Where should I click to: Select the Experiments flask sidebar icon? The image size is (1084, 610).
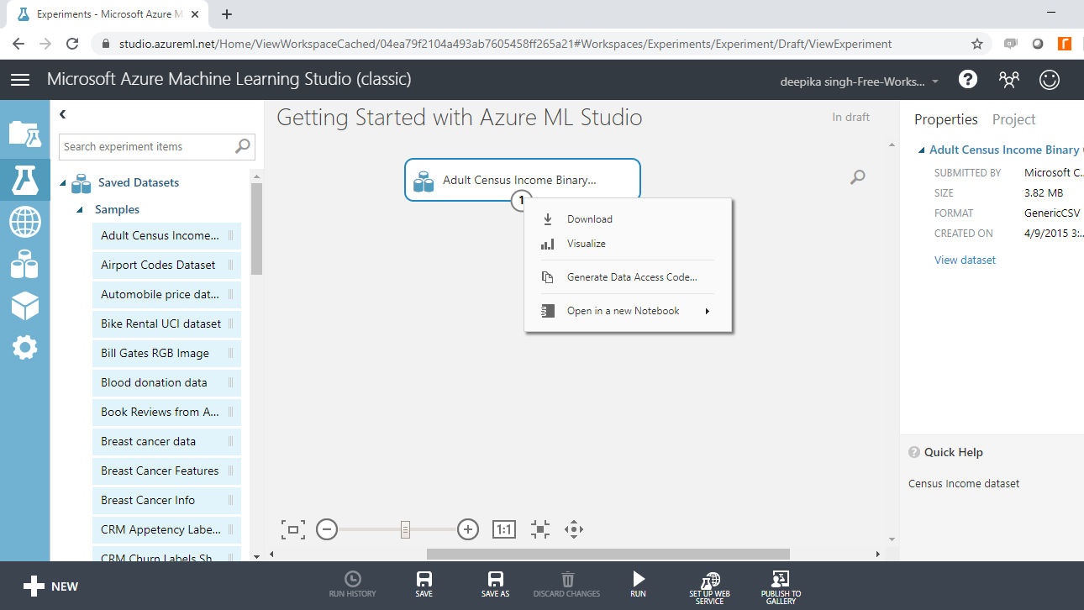click(x=24, y=178)
